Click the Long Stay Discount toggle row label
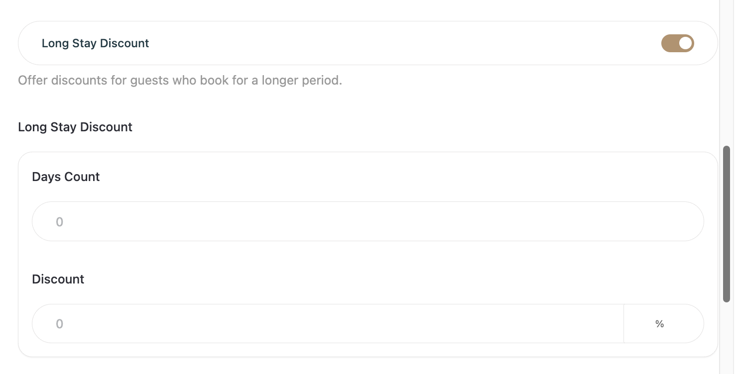Screen dimensions: 740x374 [x=95, y=43]
